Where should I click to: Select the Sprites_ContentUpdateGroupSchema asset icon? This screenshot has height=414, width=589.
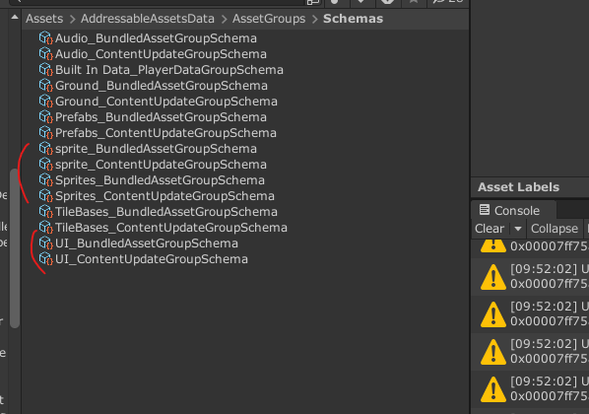tap(46, 196)
